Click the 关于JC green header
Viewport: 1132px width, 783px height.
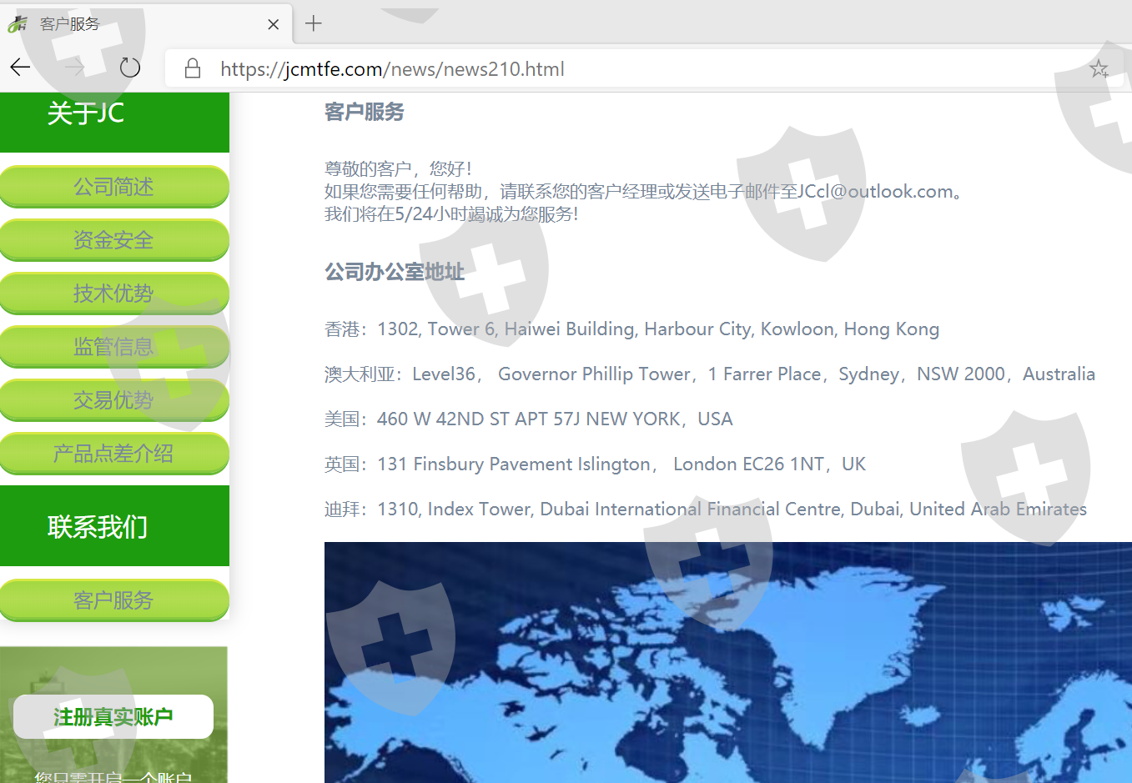[113, 117]
